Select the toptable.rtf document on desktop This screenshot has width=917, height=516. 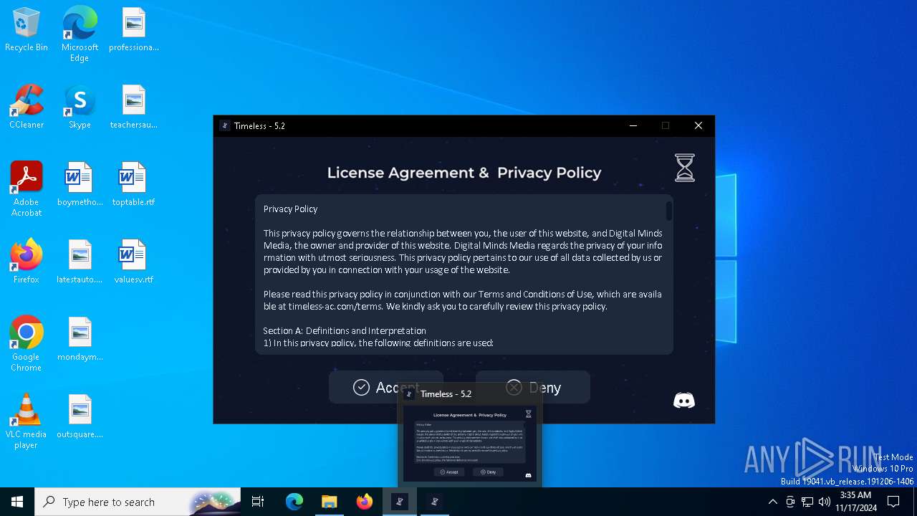tap(134, 185)
